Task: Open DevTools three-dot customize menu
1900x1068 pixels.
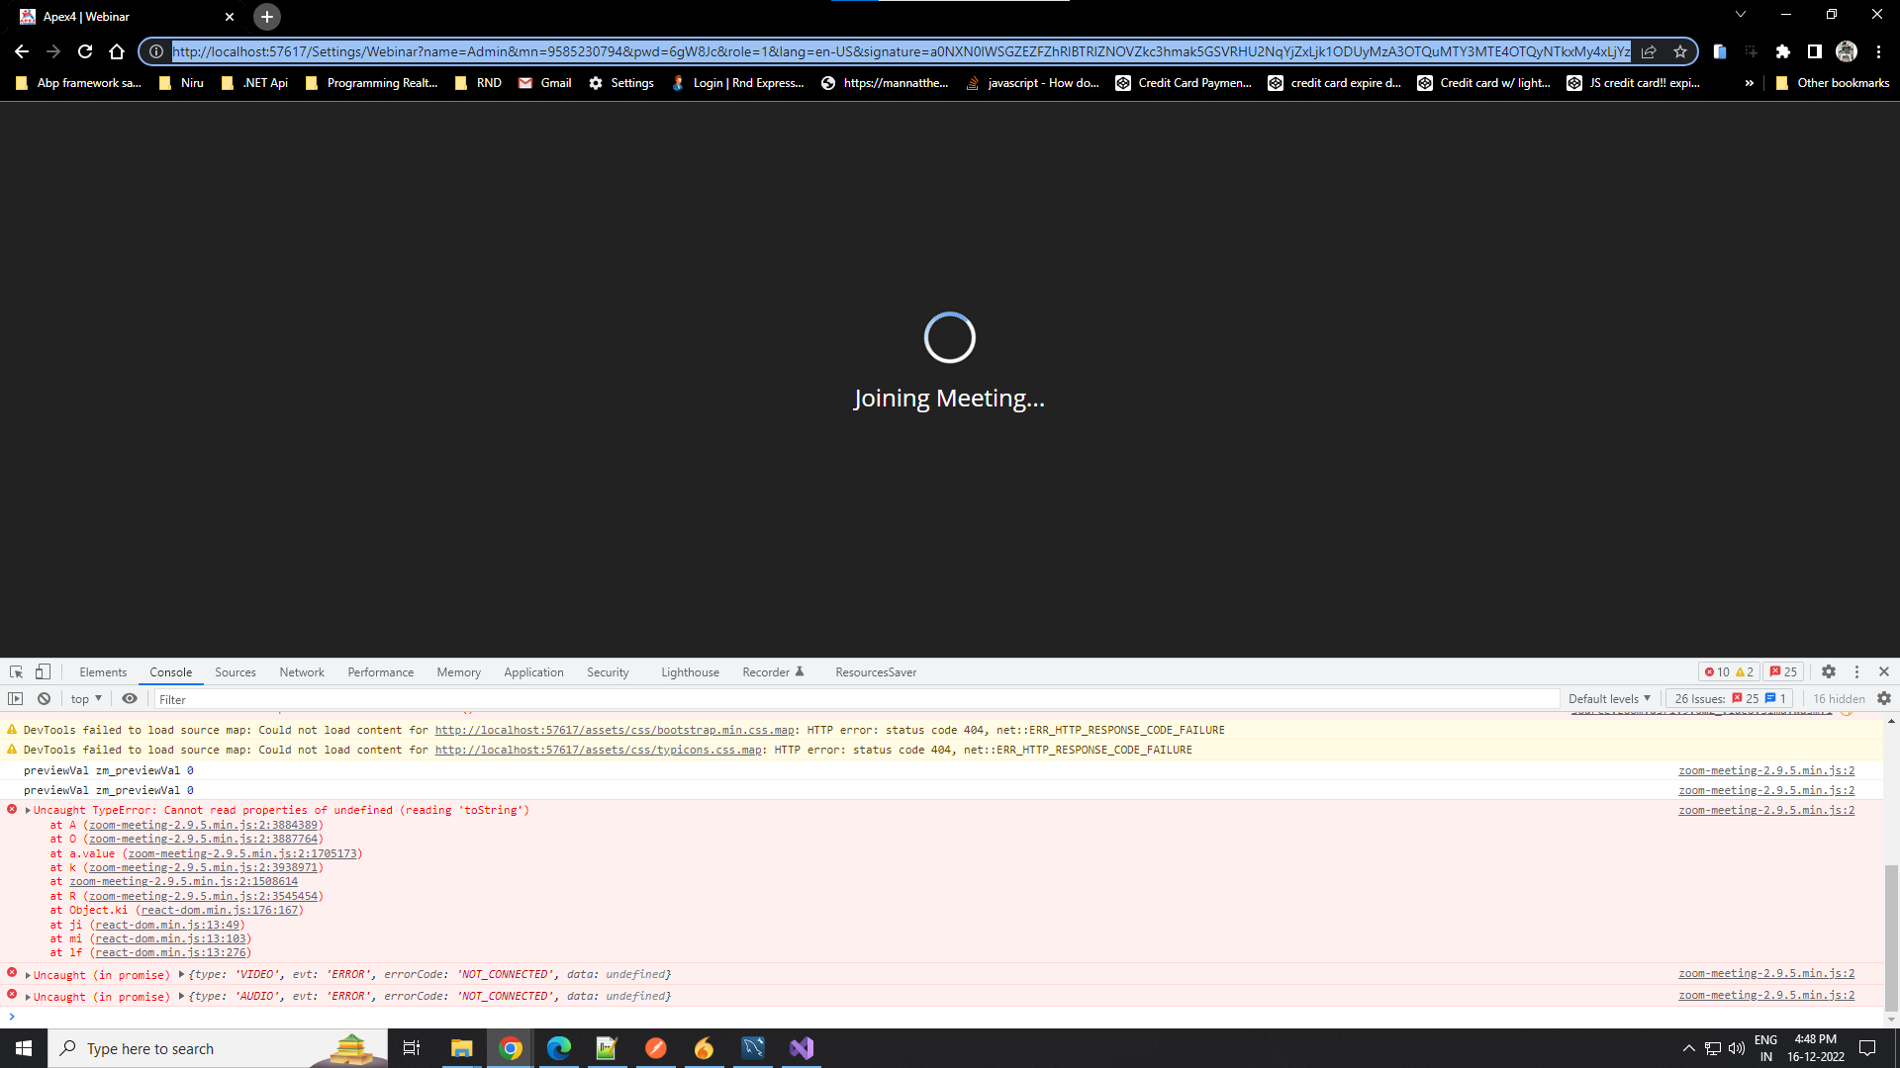Action: coord(1856,671)
